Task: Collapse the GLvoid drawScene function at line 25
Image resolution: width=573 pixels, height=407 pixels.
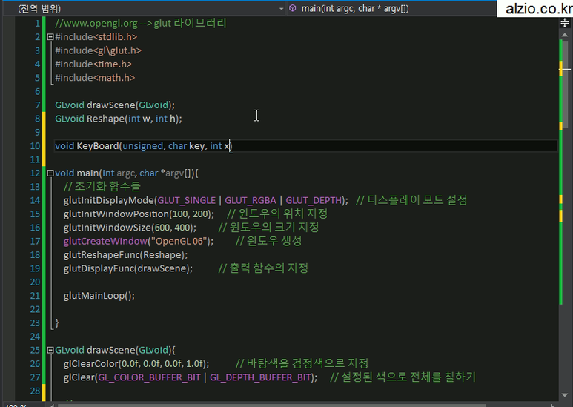Action: point(50,350)
